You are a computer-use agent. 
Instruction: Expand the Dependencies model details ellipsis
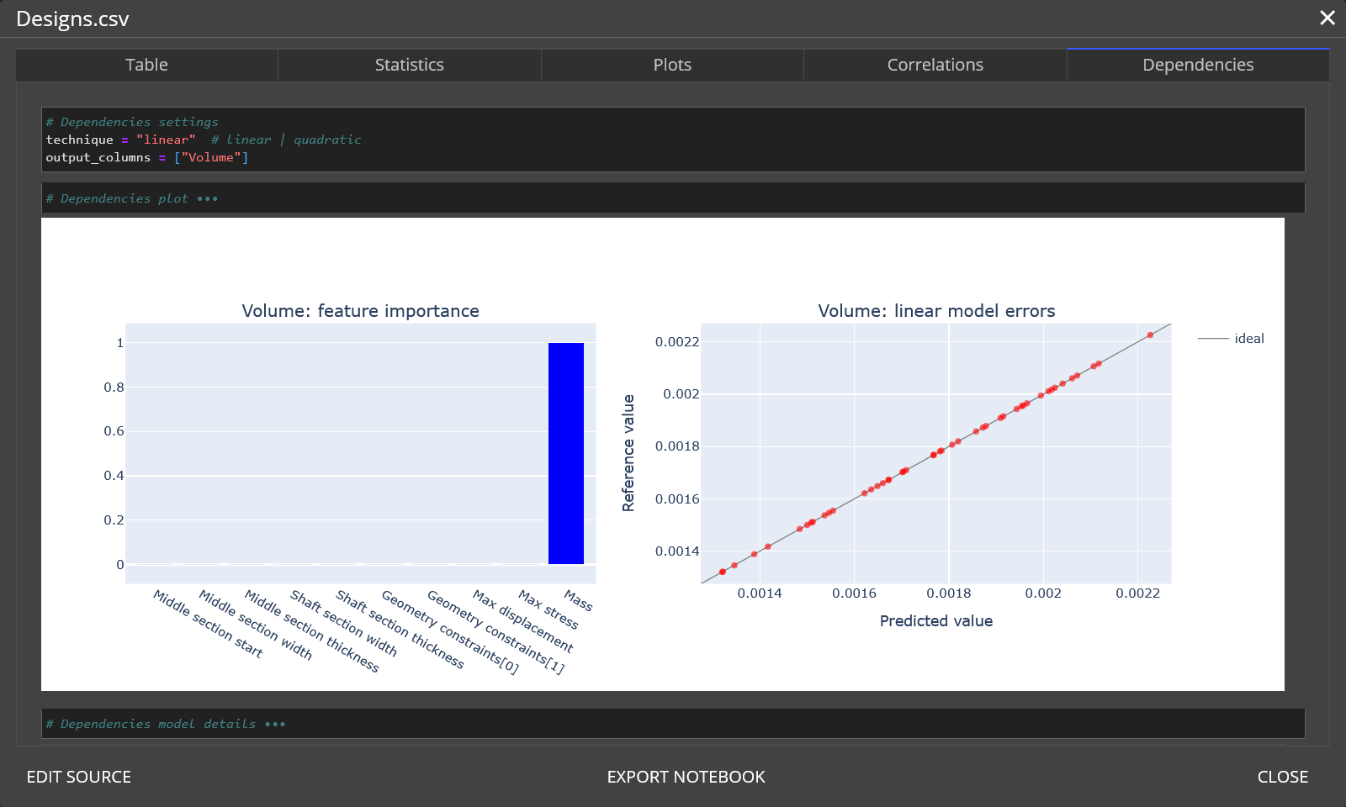(x=275, y=725)
